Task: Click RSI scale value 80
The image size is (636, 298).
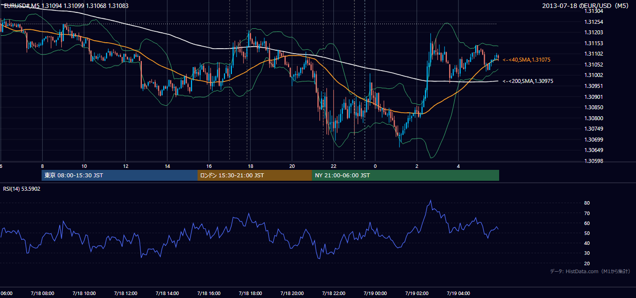Action: click(x=587, y=203)
